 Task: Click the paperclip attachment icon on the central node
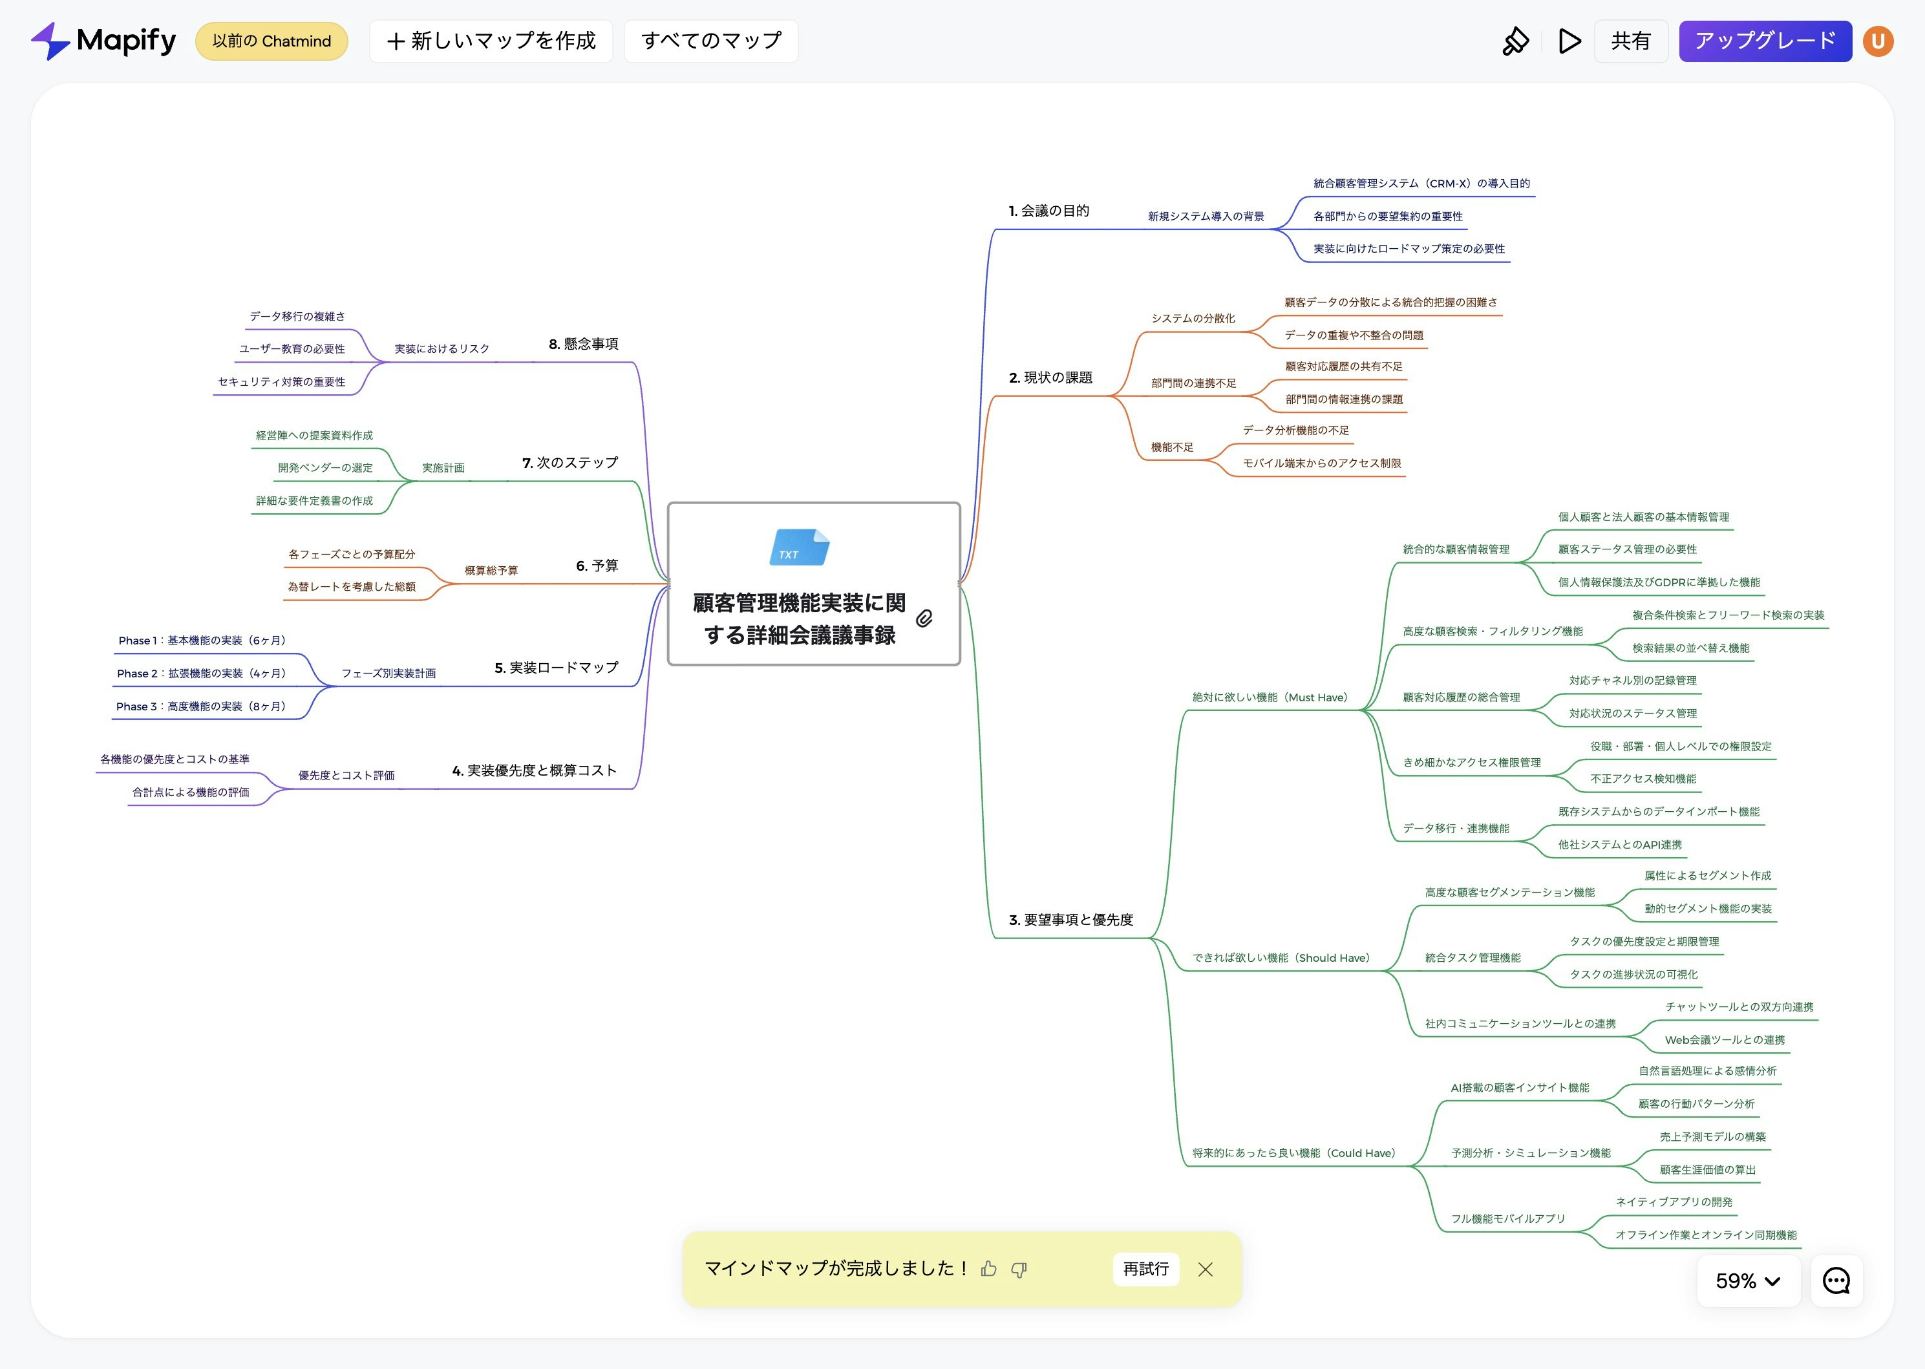click(927, 620)
